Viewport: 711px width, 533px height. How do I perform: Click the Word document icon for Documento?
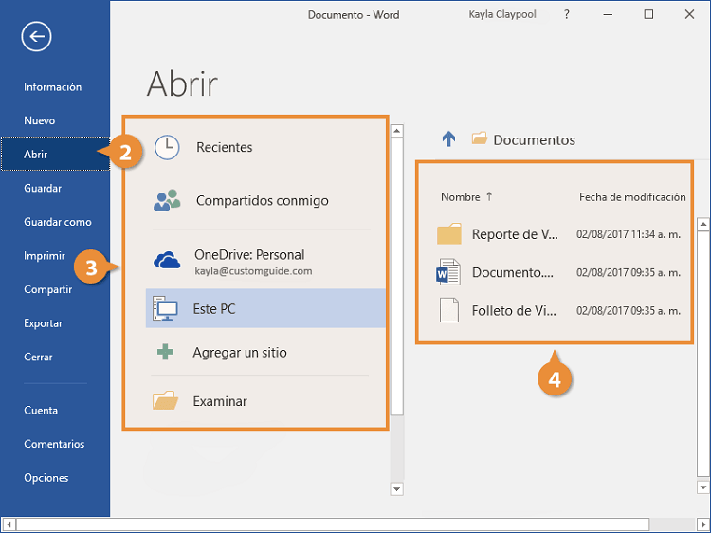448,272
